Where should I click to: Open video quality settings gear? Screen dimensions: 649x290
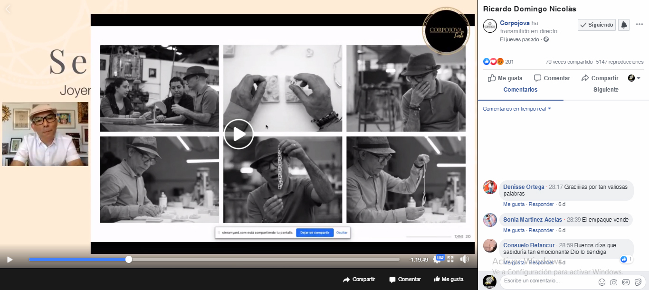click(x=437, y=260)
